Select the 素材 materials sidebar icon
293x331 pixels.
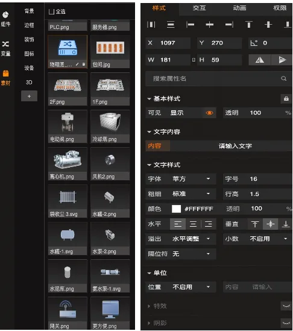pos(5,78)
